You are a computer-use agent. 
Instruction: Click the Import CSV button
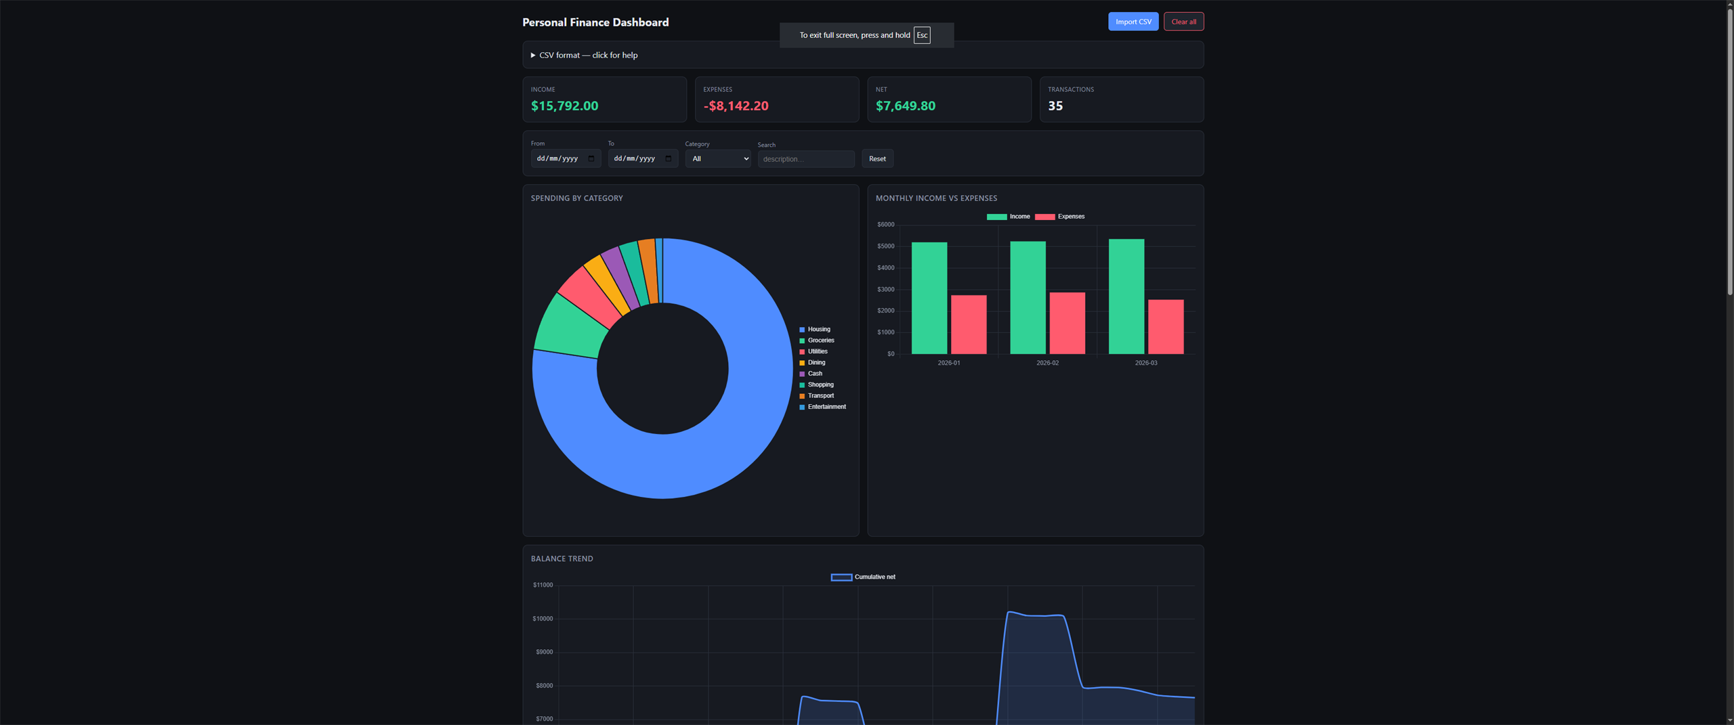(x=1133, y=22)
